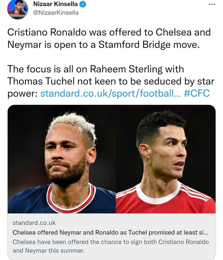
Task: Click the Nizaar Kinsella display name
Action: click(55, 4)
